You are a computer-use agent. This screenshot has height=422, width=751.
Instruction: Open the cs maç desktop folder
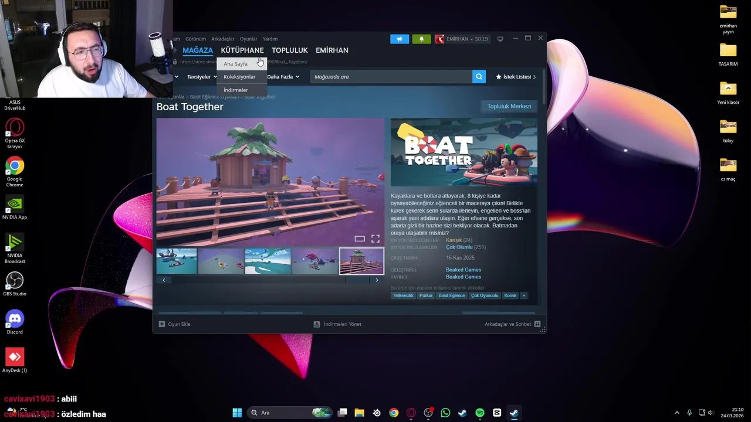click(728, 169)
